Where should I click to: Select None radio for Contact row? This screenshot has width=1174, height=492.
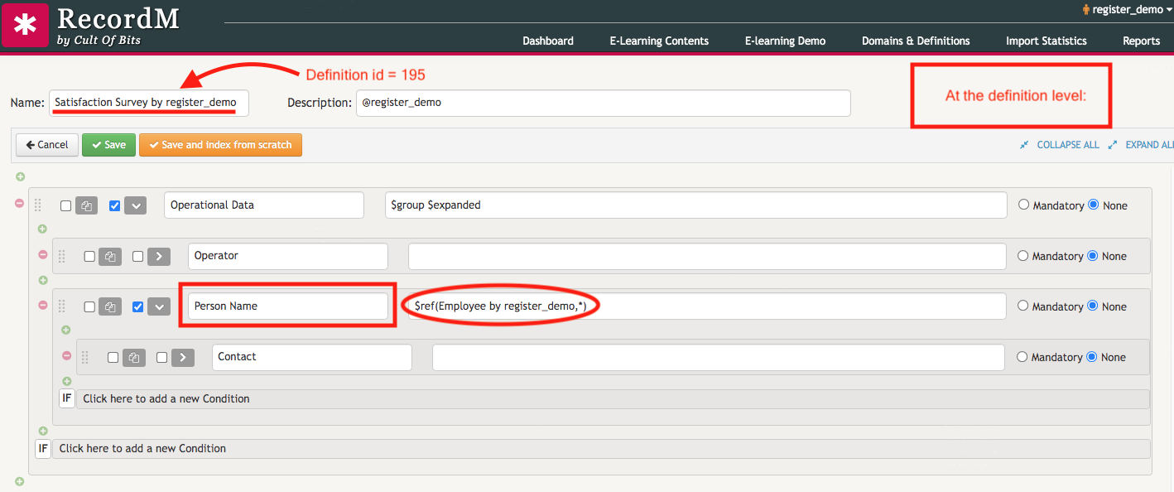coord(1092,357)
